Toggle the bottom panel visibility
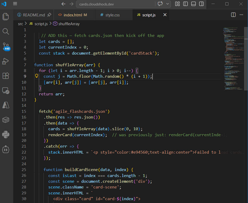The width and height of the screenshot is (248, 203). [x=193, y=4]
